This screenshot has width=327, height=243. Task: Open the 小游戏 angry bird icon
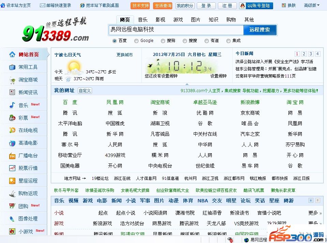[12, 231]
